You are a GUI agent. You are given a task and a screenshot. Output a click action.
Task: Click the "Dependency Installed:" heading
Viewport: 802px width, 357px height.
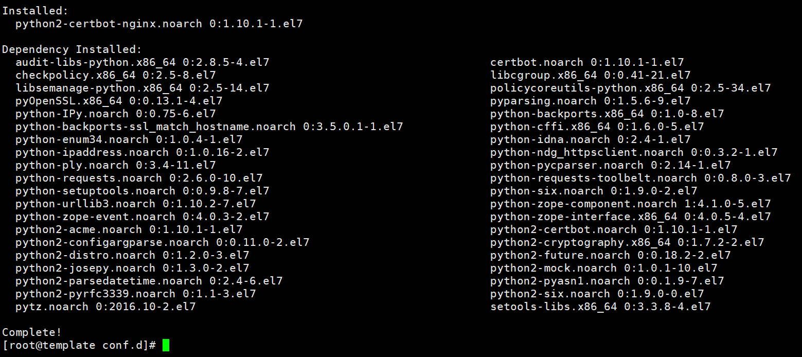point(72,49)
